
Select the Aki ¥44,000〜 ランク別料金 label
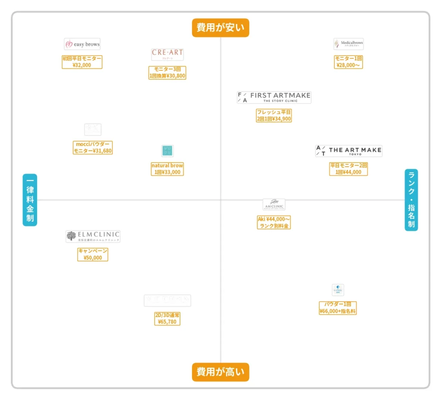click(x=274, y=222)
